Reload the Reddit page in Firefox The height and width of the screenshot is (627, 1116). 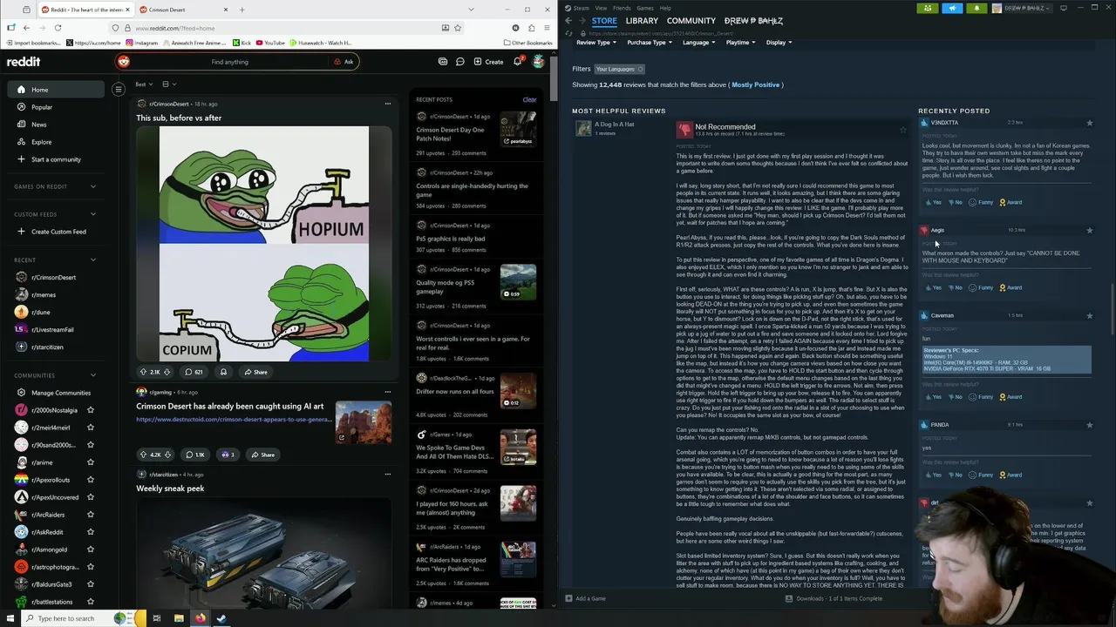[58, 28]
